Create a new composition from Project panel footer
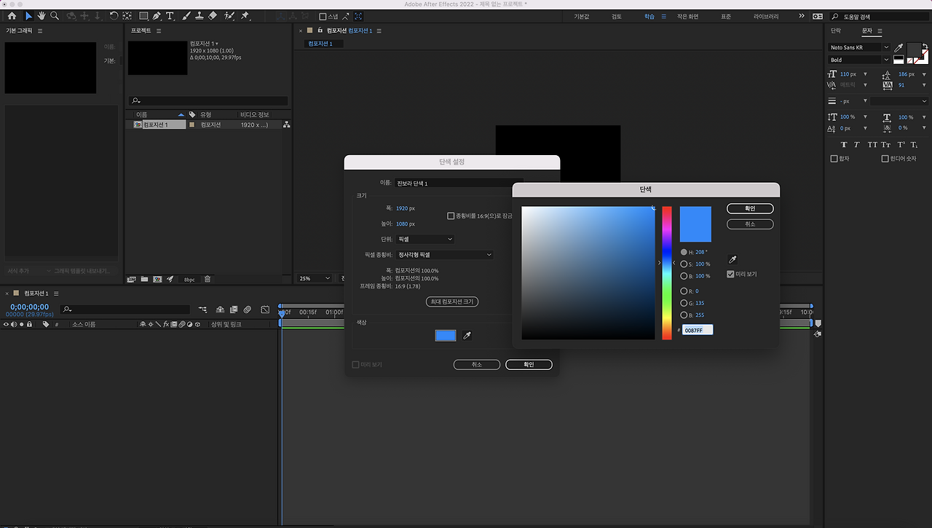 click(x=157, y=279)
